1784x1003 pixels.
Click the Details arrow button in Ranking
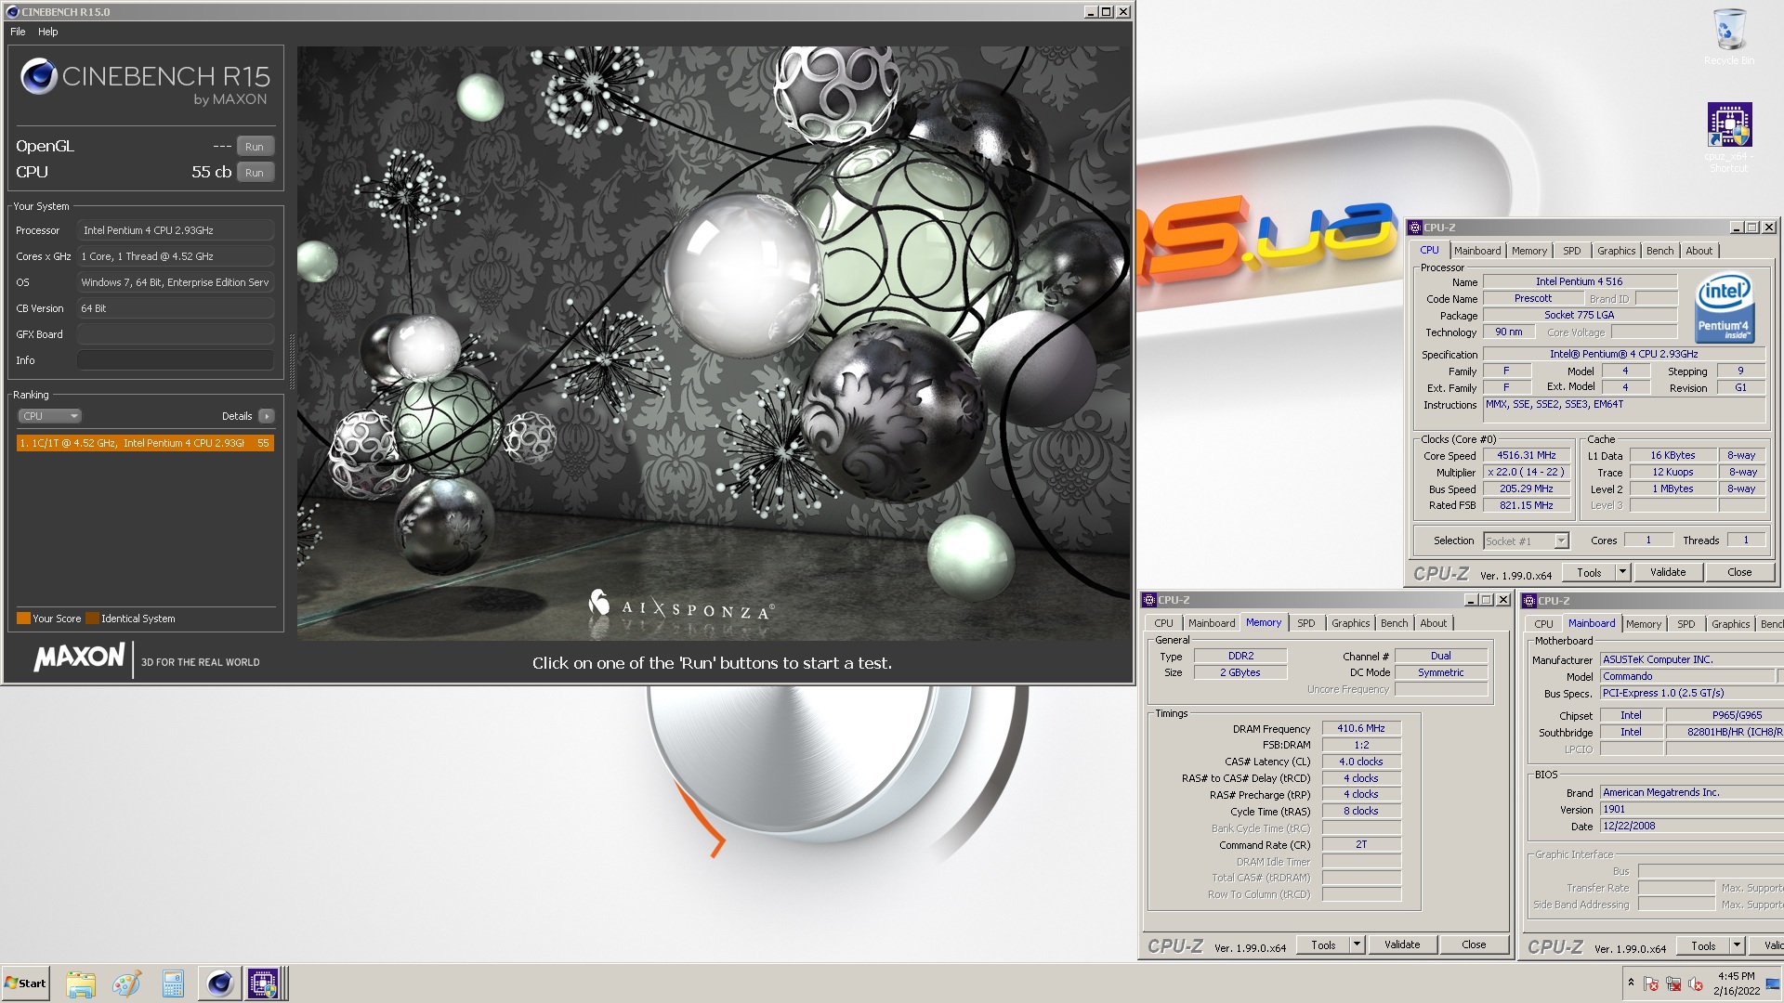click(267, 416)
